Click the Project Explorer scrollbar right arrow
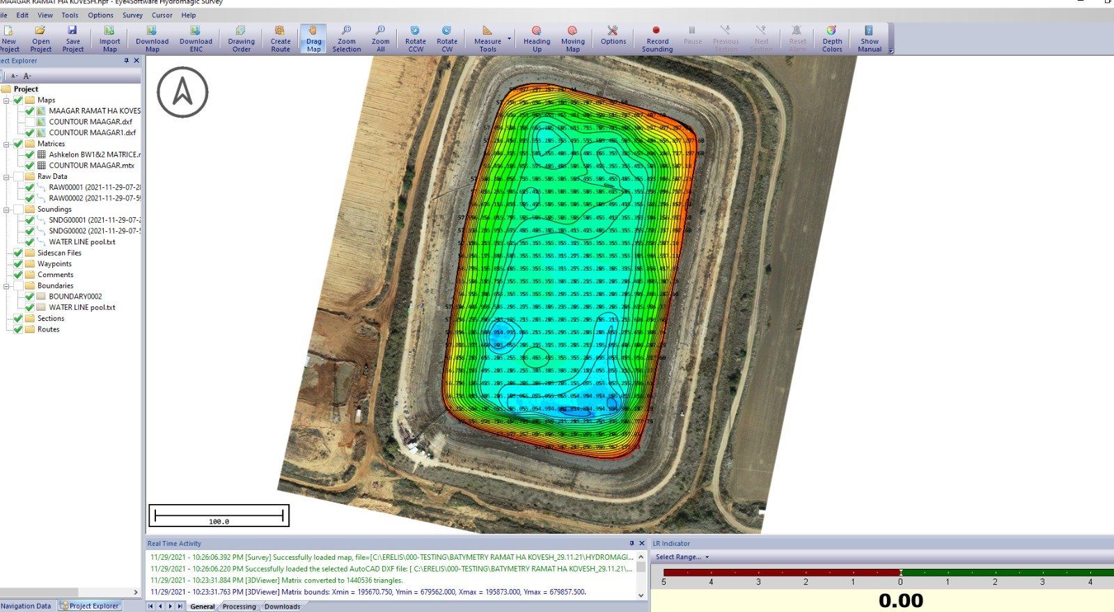This screenshot has width=1114, height=612. 136,593
